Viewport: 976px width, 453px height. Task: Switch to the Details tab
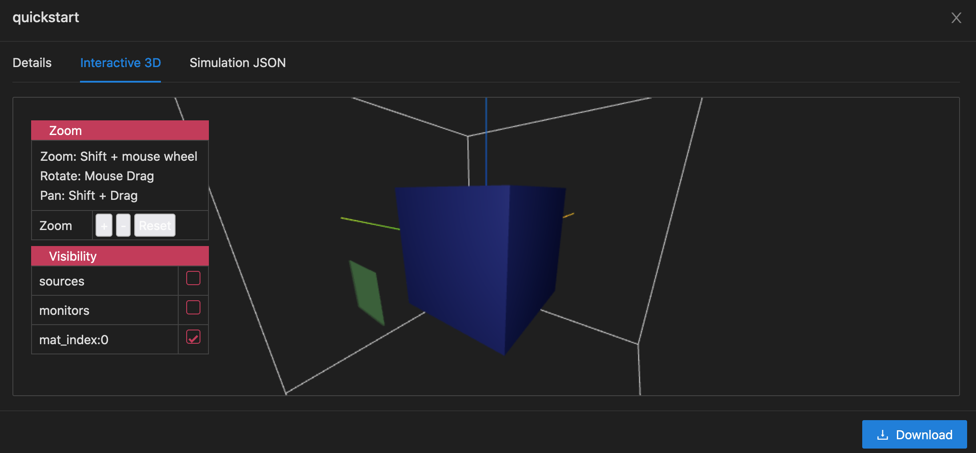(32, 63)
